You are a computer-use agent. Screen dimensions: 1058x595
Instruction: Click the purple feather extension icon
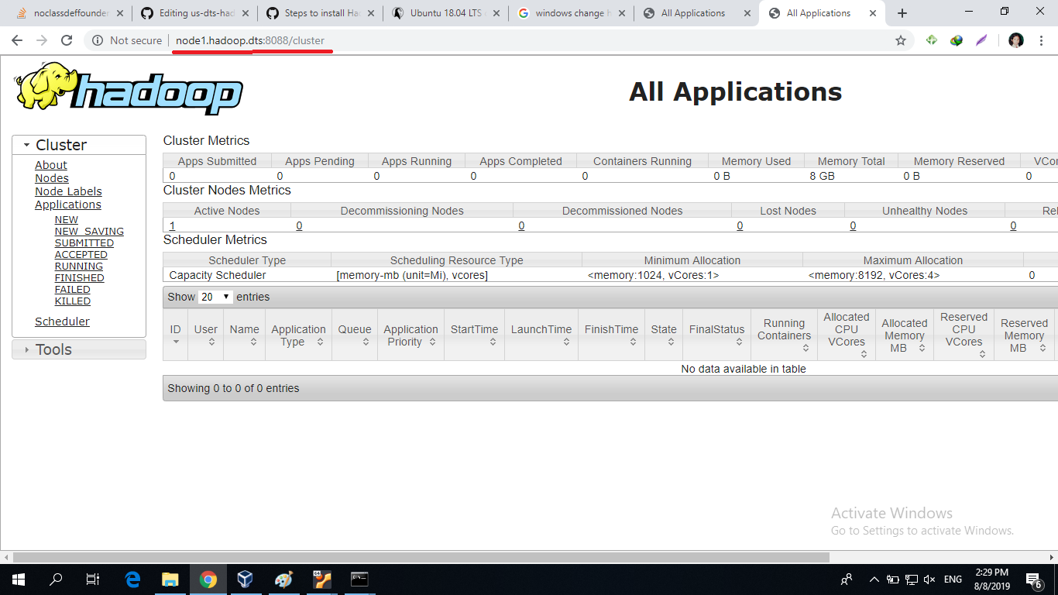pyautogui.click(x=981, y=40)
